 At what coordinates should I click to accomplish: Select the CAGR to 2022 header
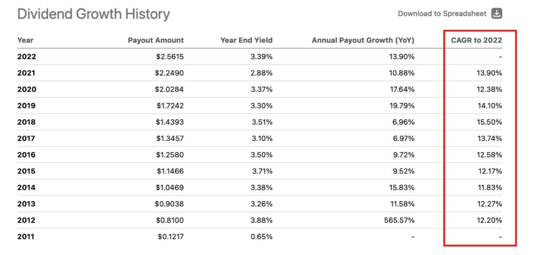tap(477, 40)
